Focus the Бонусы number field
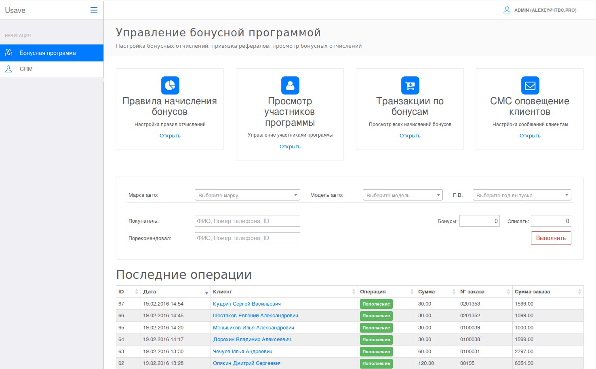This screenshot has height=369, width=596. [x=480, y=221]
